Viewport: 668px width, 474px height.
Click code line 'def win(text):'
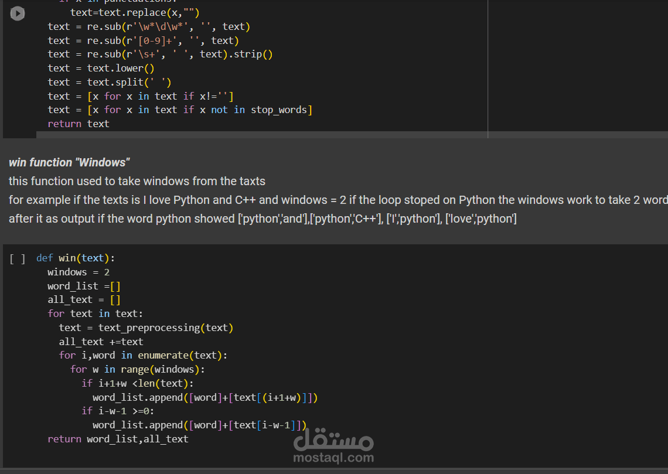[76, 258]
